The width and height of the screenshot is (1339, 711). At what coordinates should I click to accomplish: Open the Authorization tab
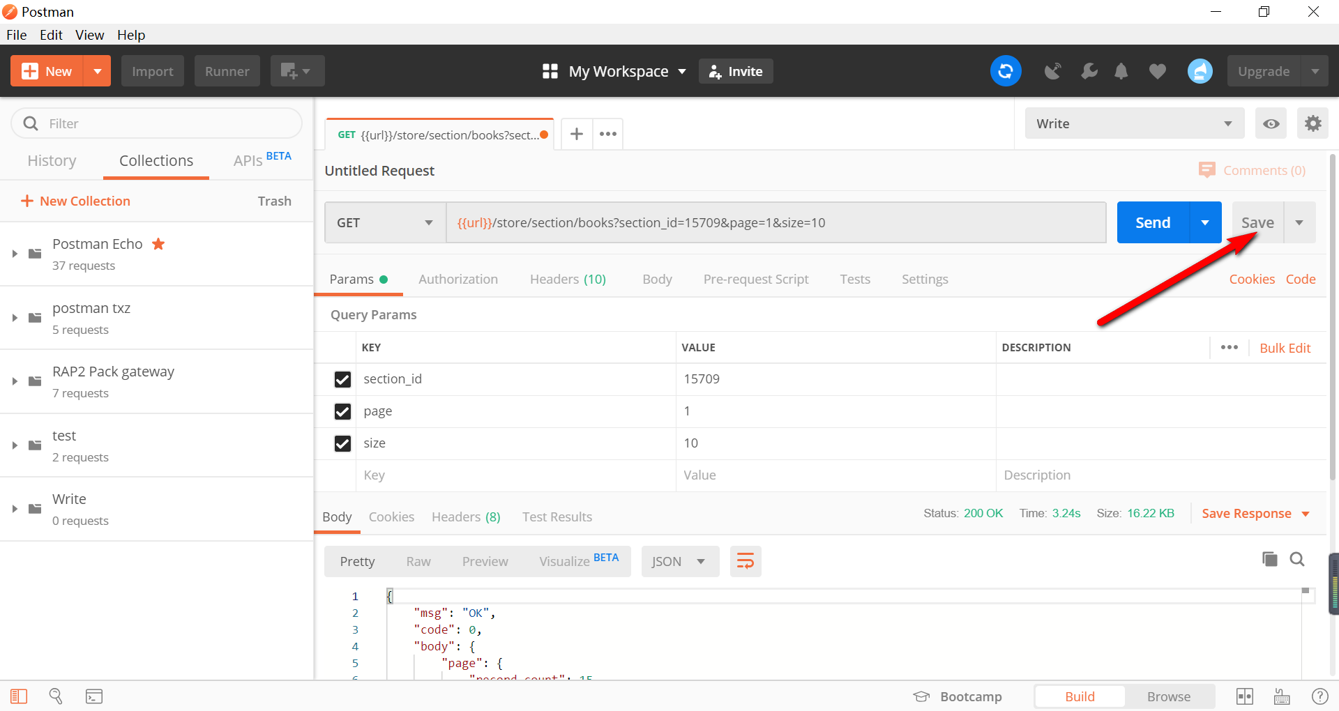pyautogui.click(x=458, y=279)
